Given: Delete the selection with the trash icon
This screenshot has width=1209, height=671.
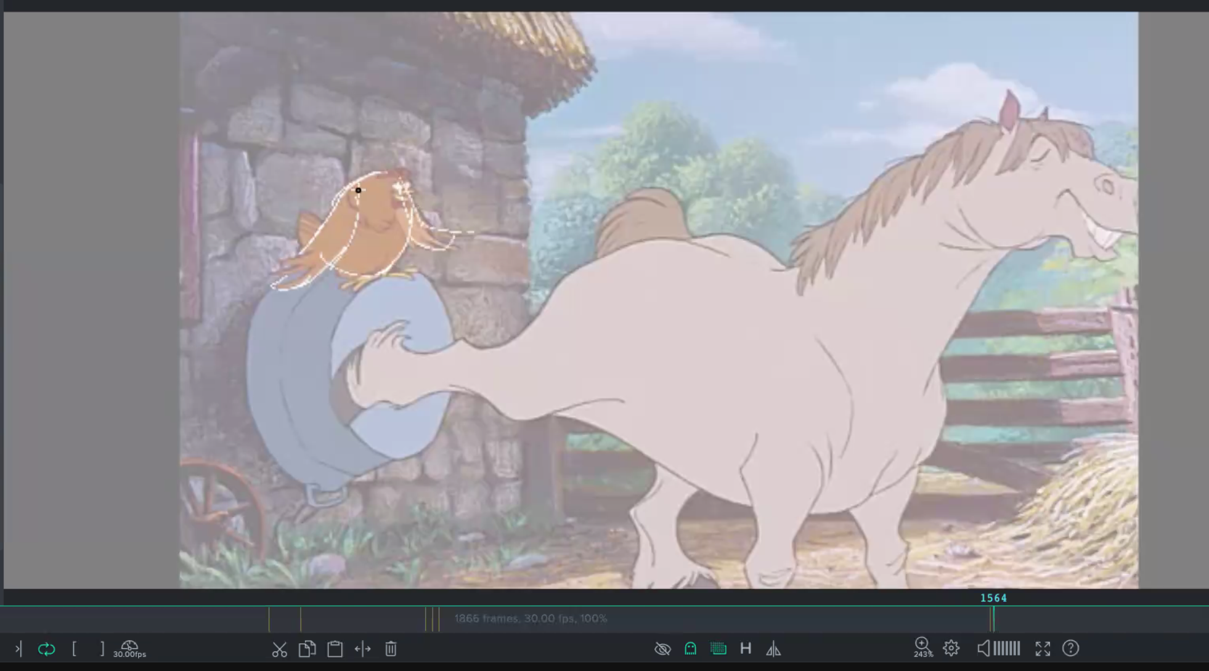Looking at the screenshot, I should pos(391,649).
